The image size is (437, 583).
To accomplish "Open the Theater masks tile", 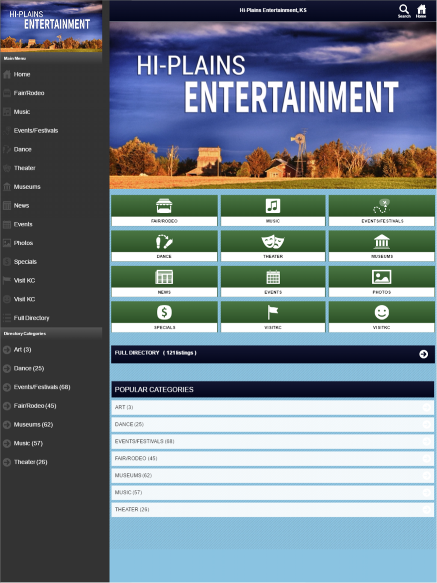I will pyautogui.click(x=273, y=246).
